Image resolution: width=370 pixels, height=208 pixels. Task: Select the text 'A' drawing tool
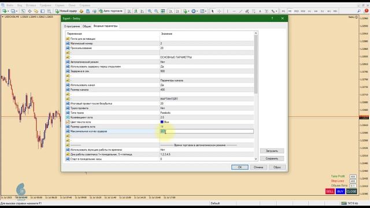click(260, 11)
